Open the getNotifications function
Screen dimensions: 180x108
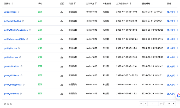click(x=12, y=66)
